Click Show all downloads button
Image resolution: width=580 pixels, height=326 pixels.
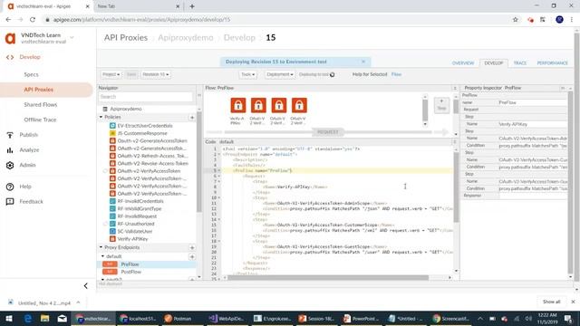pyautogui.click(x=552, y=302)
